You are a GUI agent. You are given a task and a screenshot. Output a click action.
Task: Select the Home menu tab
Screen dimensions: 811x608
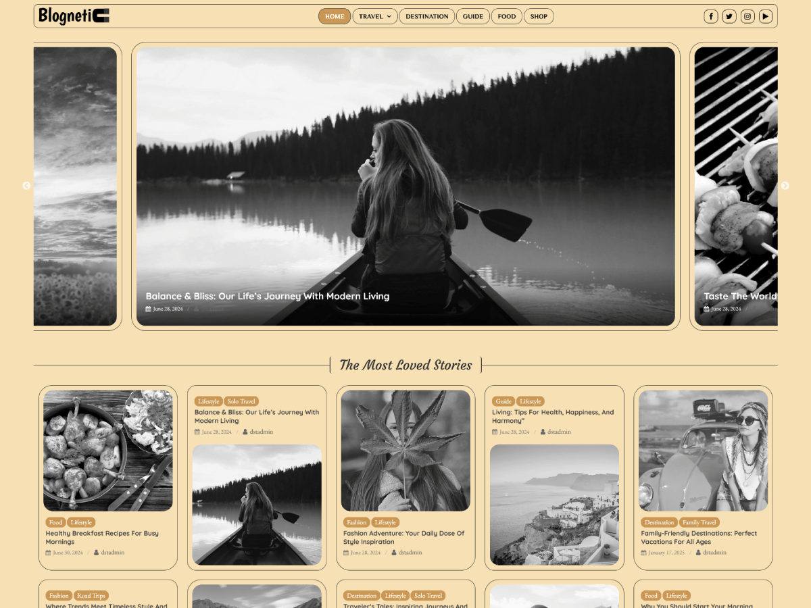coord(334,16)
